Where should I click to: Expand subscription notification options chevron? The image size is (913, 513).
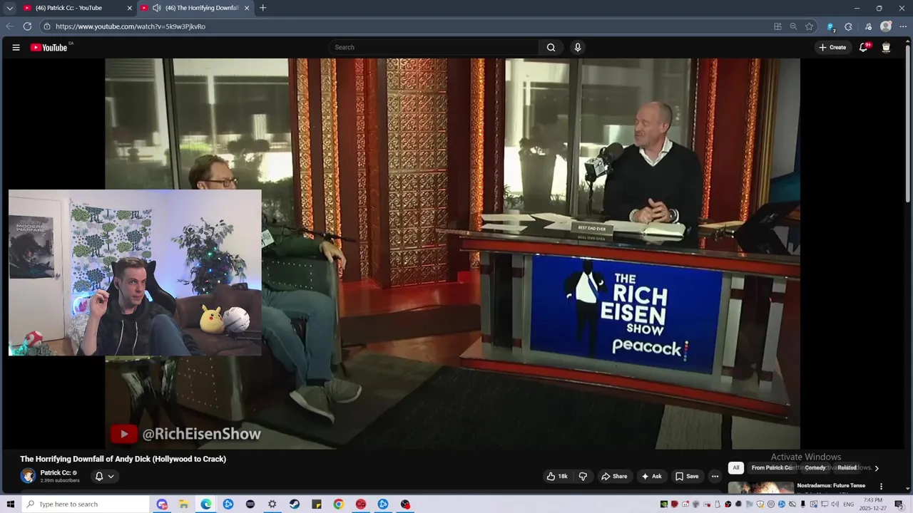tap(111, 477)
